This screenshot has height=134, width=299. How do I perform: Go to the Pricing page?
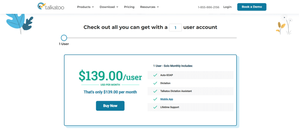click(x=129, y=7)
